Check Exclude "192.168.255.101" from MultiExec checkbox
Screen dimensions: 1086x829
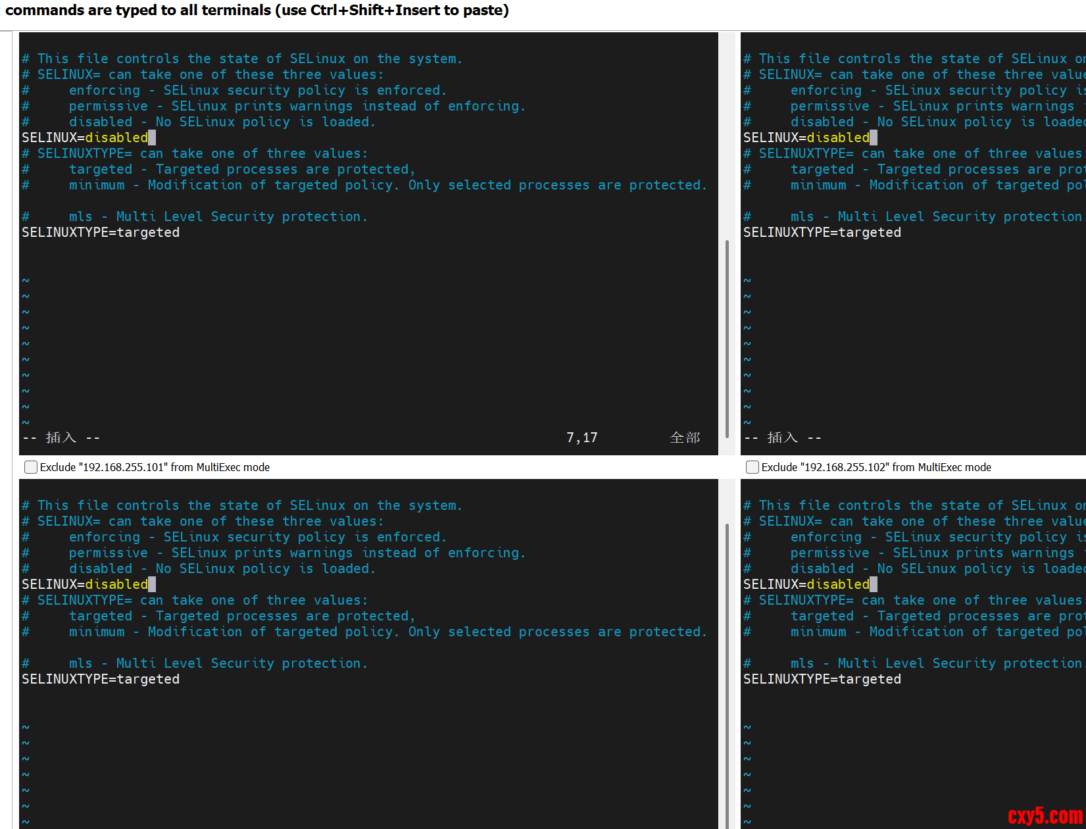(31, 467)
